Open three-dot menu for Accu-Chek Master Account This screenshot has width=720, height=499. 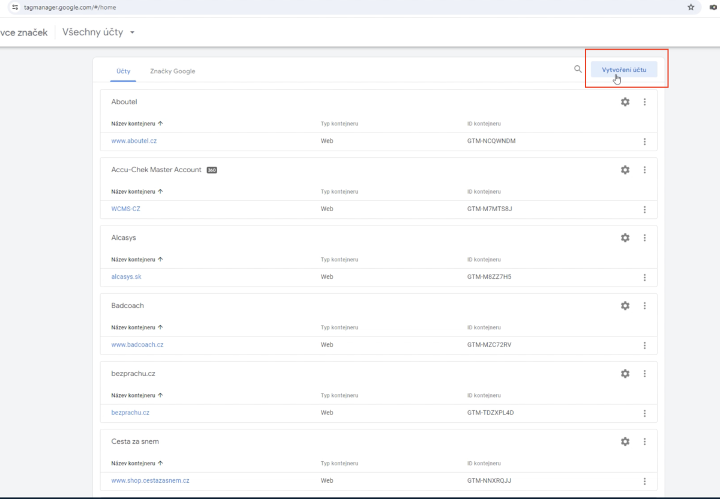[x=644, y=170]
